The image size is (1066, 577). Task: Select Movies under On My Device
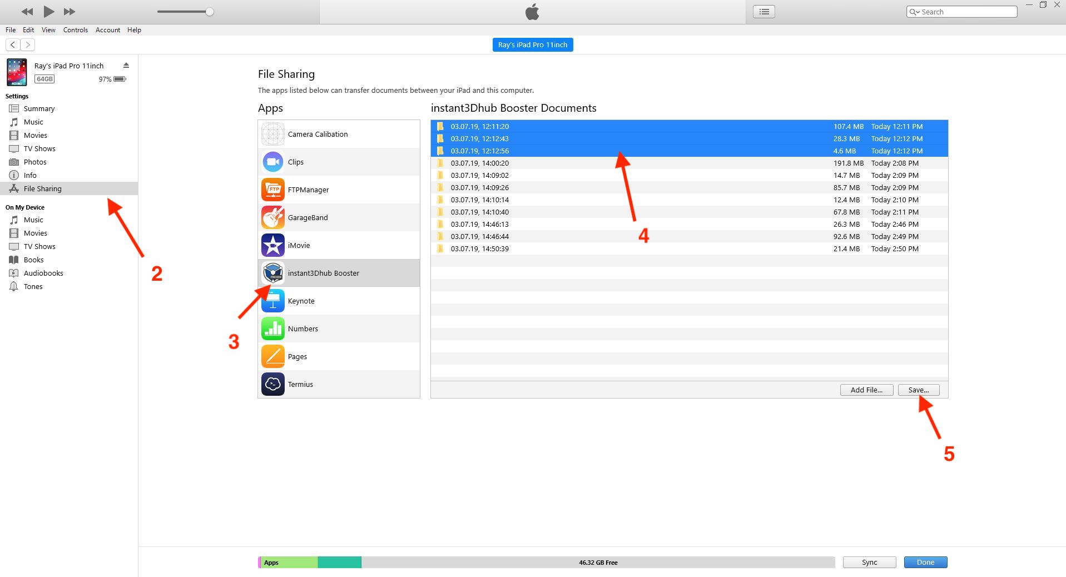pos(69,233)
